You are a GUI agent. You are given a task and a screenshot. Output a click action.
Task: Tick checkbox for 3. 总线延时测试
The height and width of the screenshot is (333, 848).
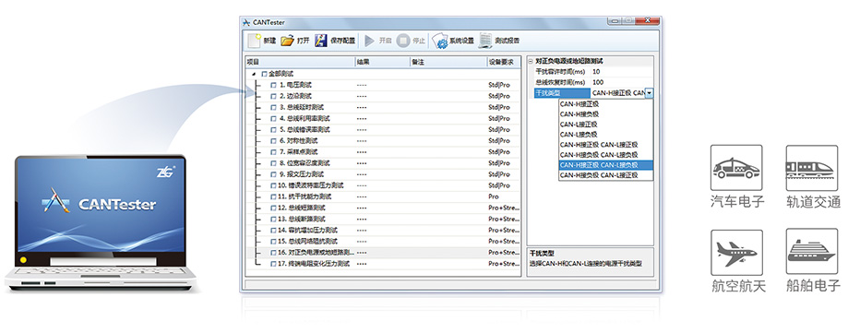point(274,108)
